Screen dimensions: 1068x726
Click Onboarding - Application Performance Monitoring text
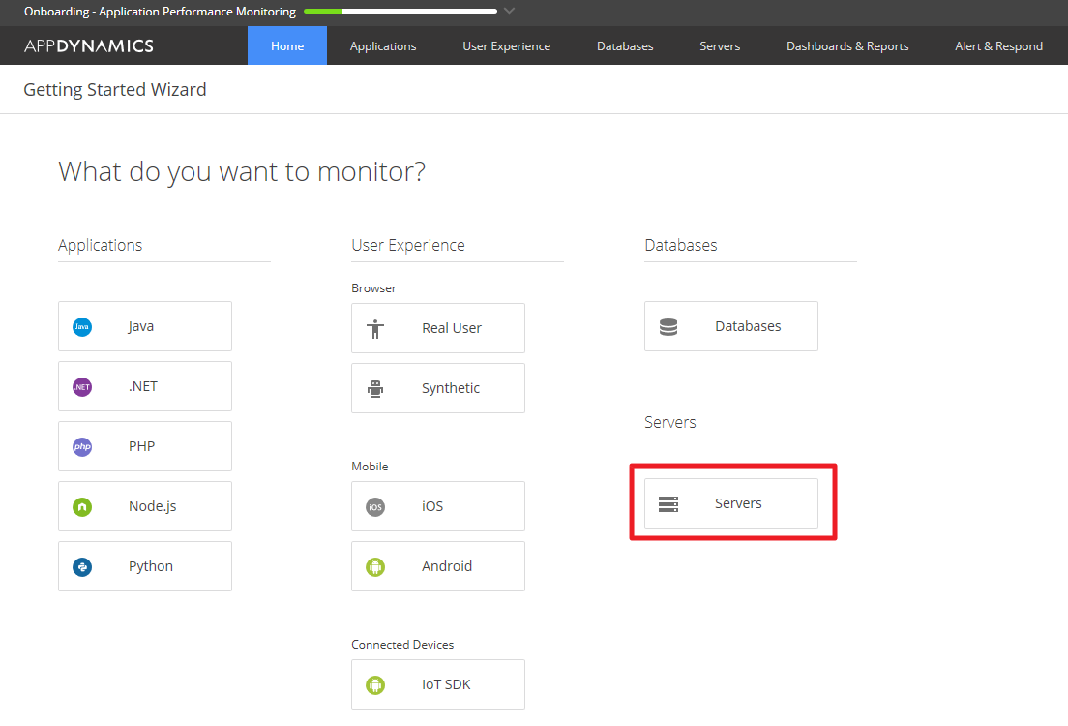coord(160,12)
